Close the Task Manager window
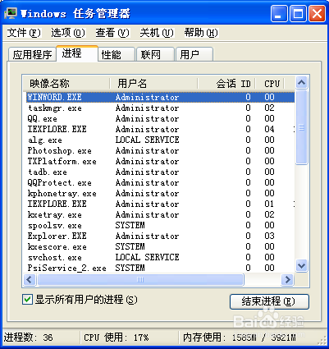Viewport: 329px width, 349px height. tap(317, 14)
